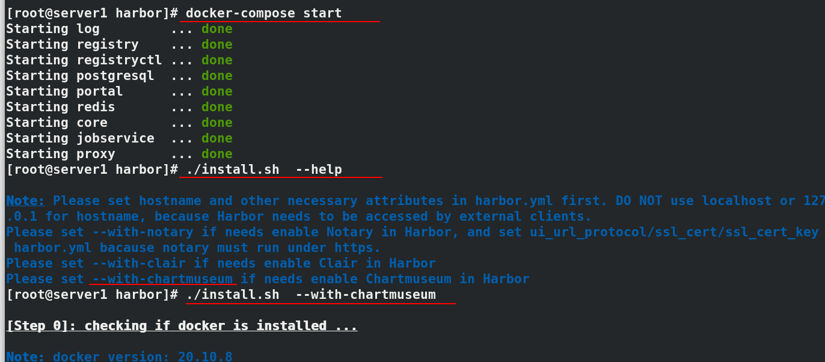The width and height of the screenshot is (825, 362).
Task: Click the first '[root@server1 harbor]#' prompt
Action: point(92,13)
